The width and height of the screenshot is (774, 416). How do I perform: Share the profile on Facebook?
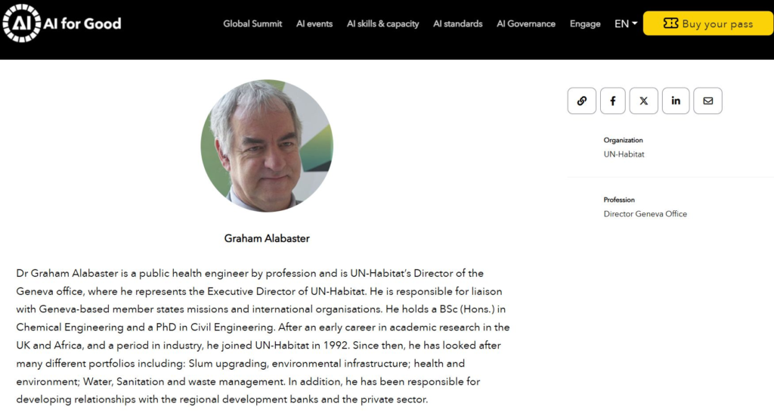[613, 101]
